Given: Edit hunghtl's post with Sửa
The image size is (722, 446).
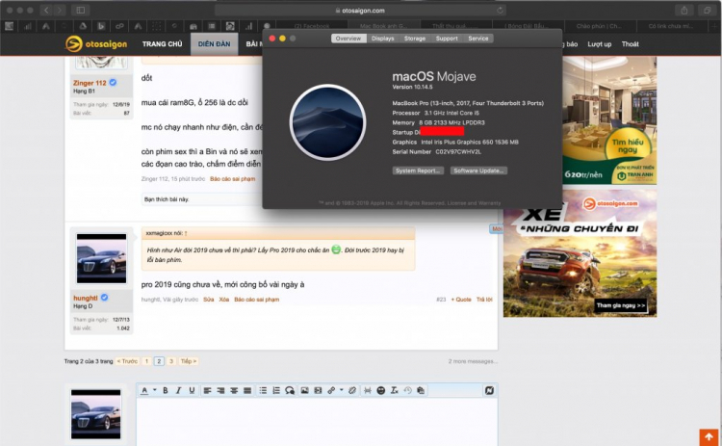Looking at the screenshot, I should click(209, 300).
